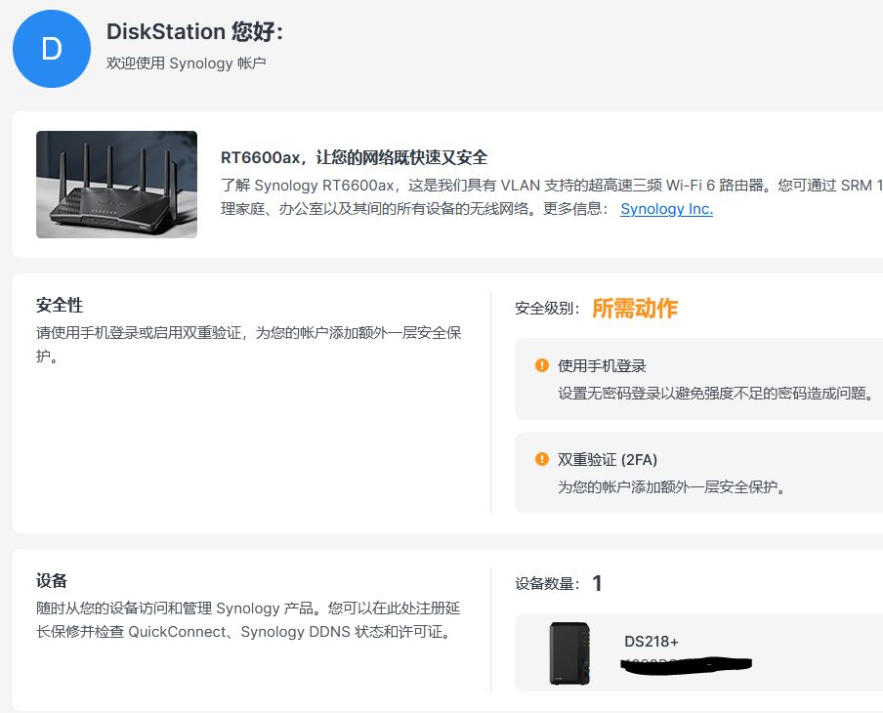Image resolution: width=883 pixels, height=713 pixels.
Task: Click the 所需动作 security level status
Action: point(635,308)
